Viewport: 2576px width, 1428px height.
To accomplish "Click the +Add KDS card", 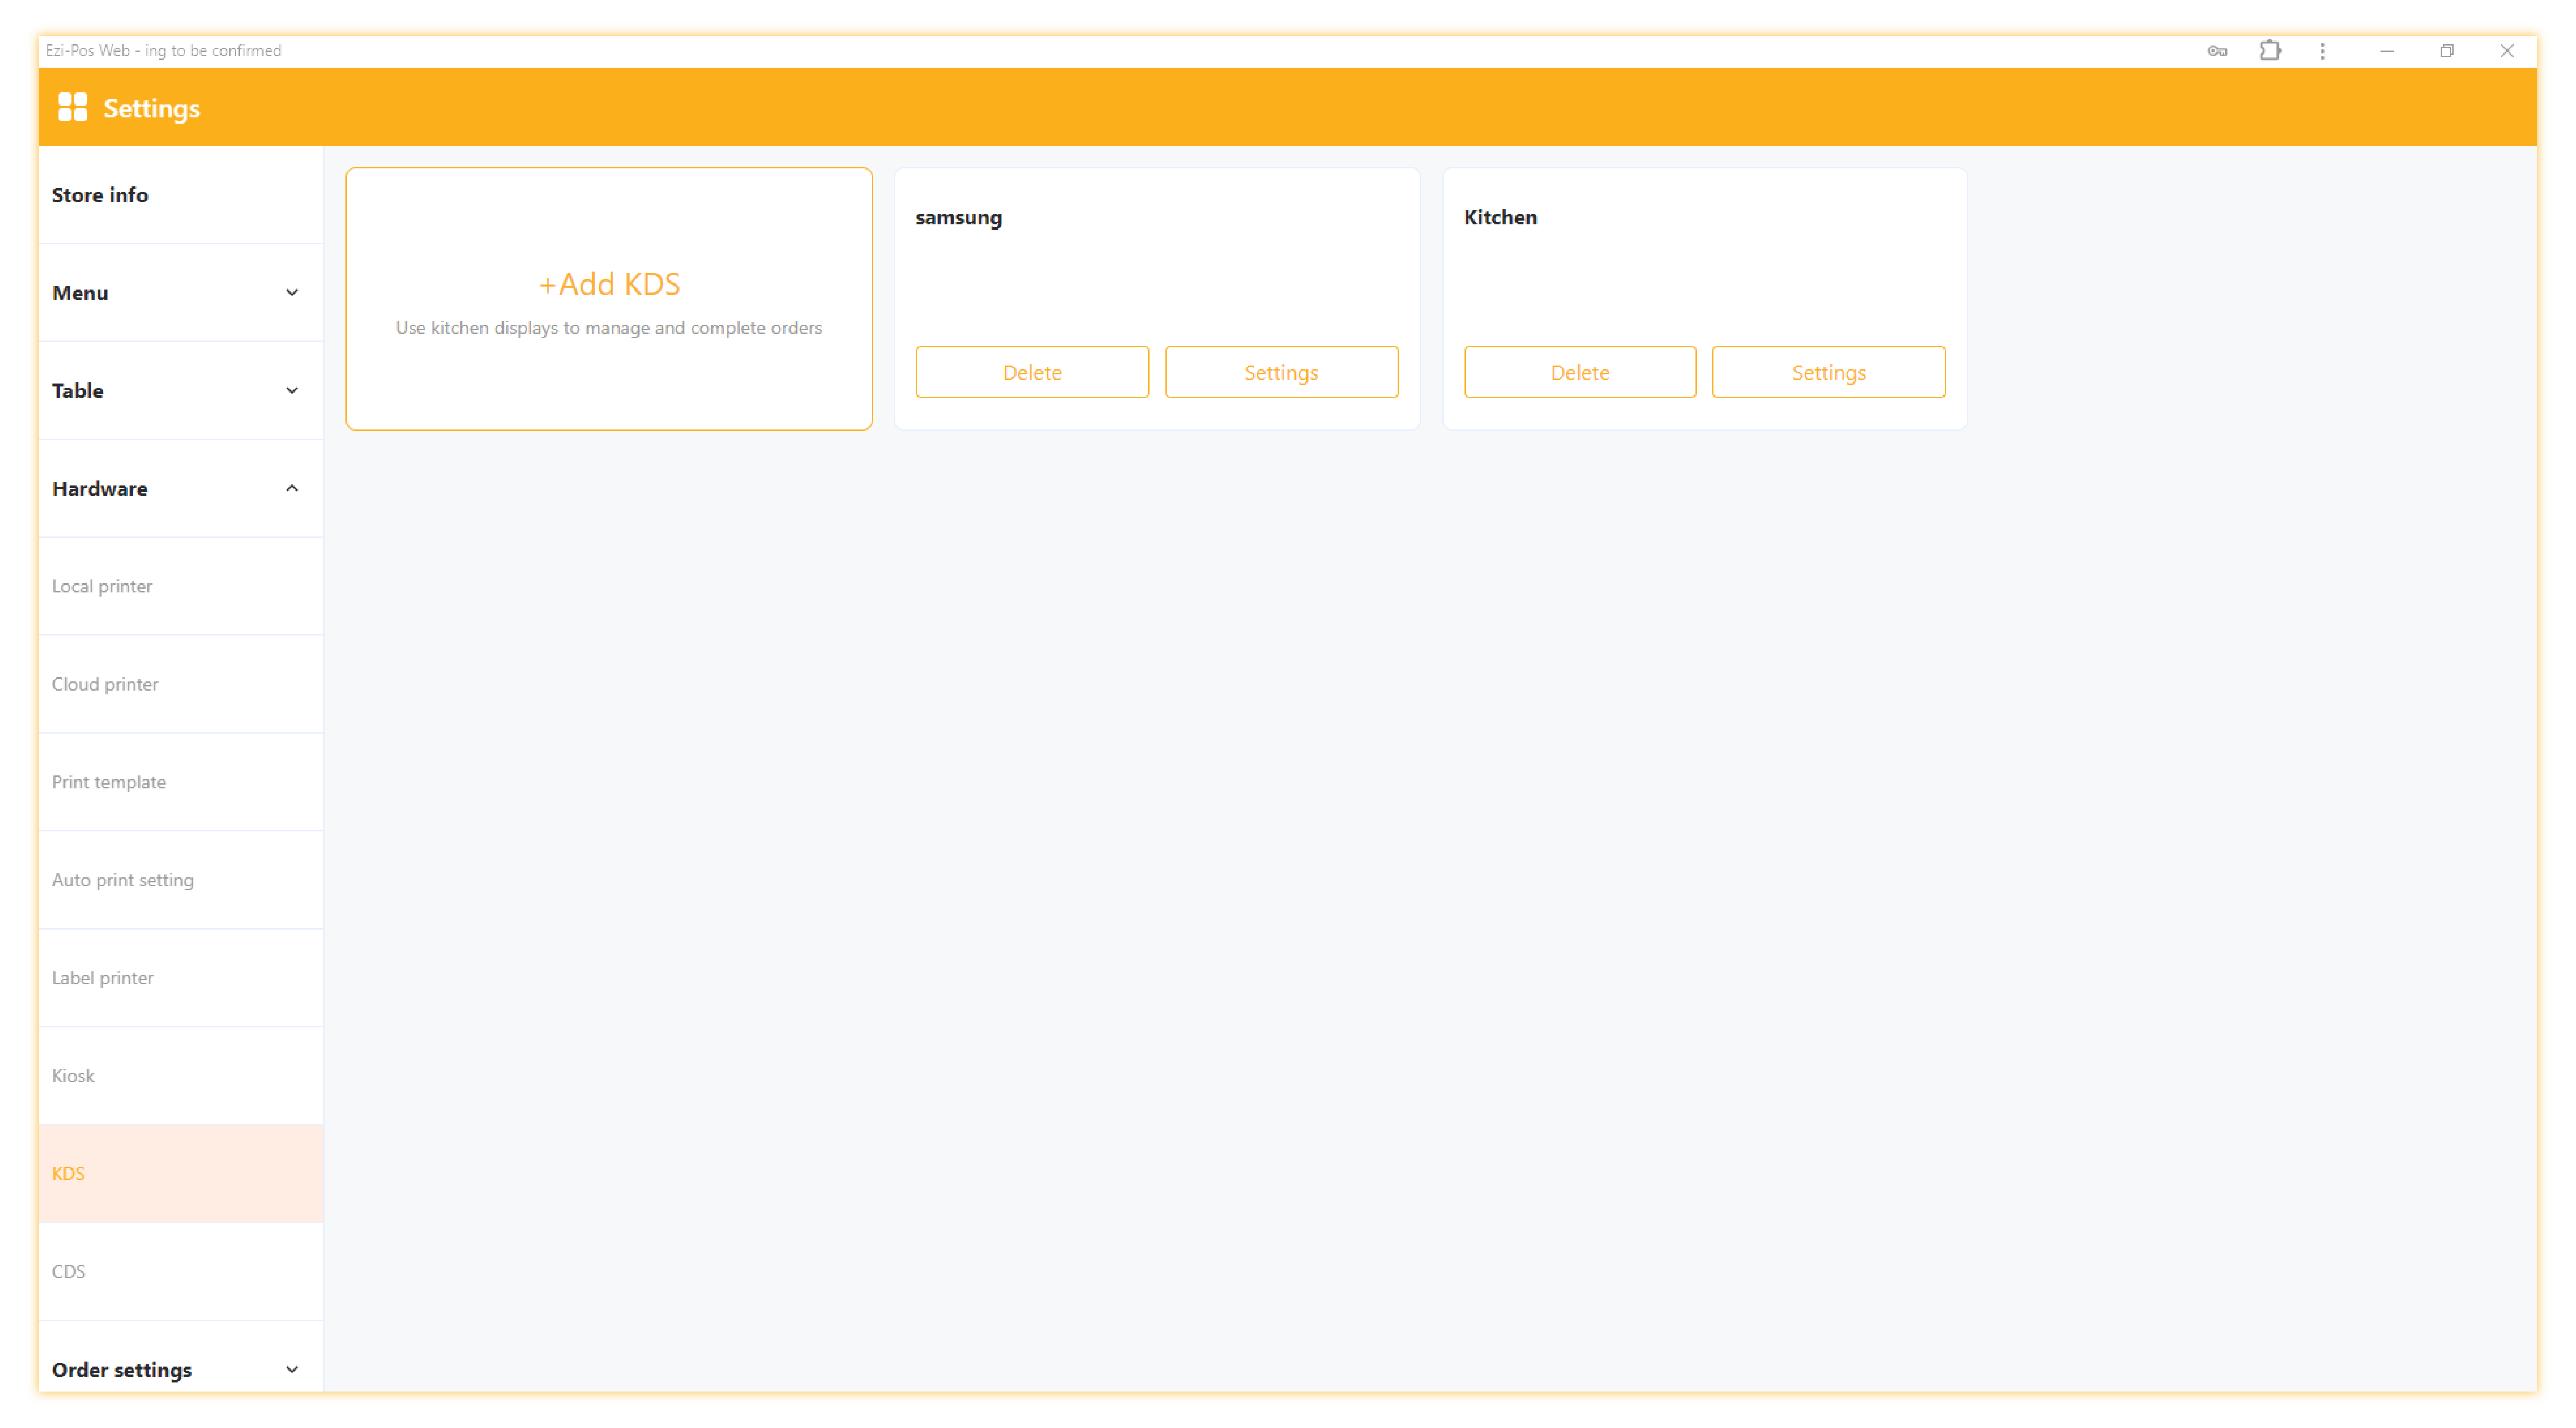I will tap(609, 299).
